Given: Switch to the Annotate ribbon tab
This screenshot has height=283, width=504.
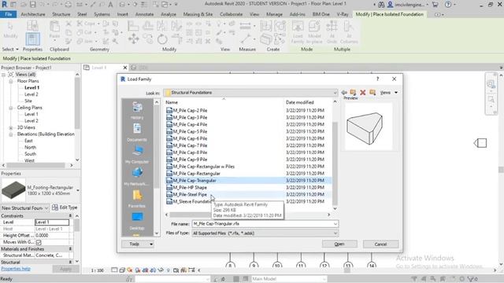Looking at the screenshot, I should [144, 14].
